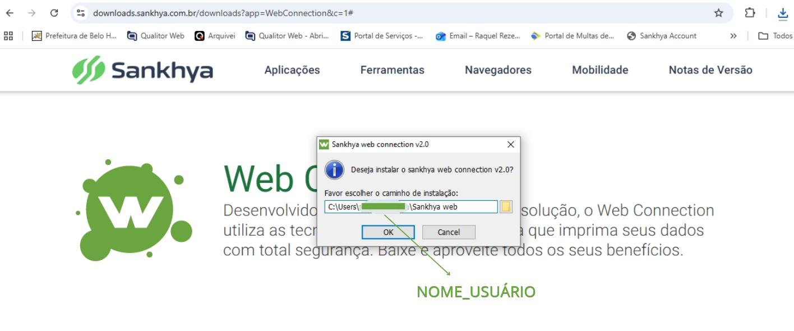
Task: Click the blue information icon in dialog
Action: [x=335, y=170]
